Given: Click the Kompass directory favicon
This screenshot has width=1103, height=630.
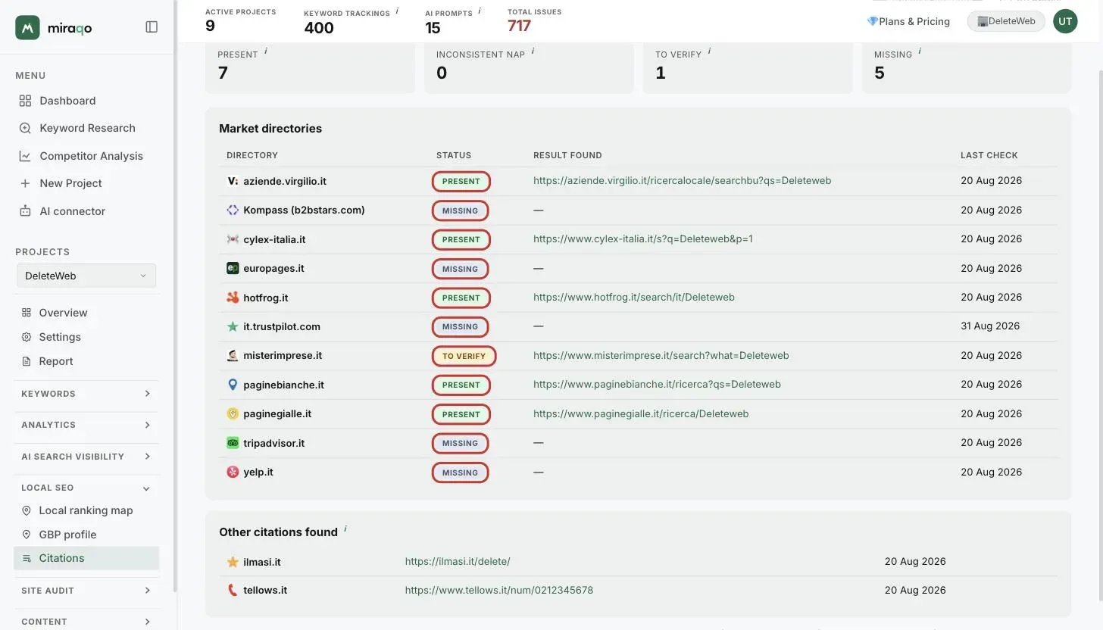Looking at the screenshot, I should [x=233, y=210].
